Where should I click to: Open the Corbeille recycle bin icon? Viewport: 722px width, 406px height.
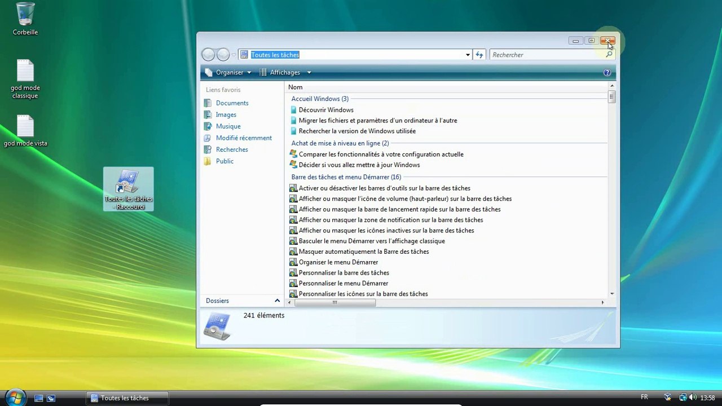tap(25, 19)
